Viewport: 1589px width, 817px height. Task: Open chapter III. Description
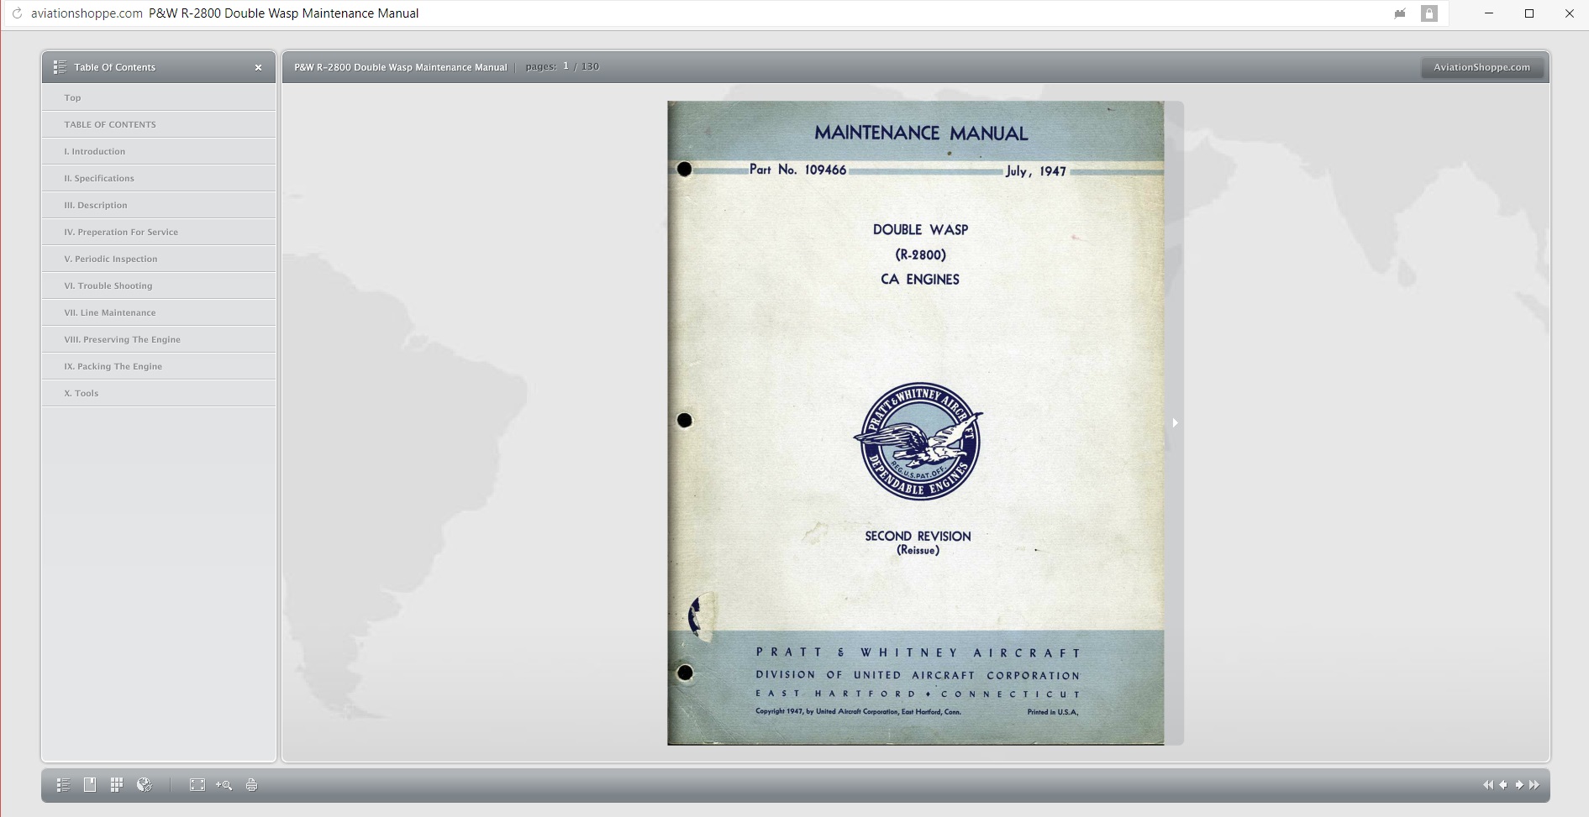[159, 205]
